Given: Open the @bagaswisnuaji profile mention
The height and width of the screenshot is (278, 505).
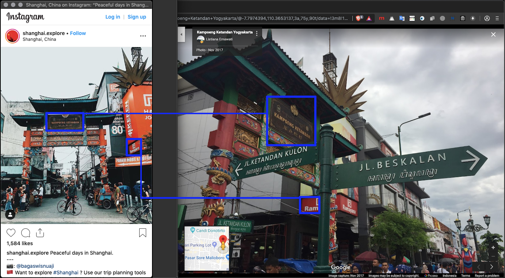Looking at the screenshot, I should [35, 266].
